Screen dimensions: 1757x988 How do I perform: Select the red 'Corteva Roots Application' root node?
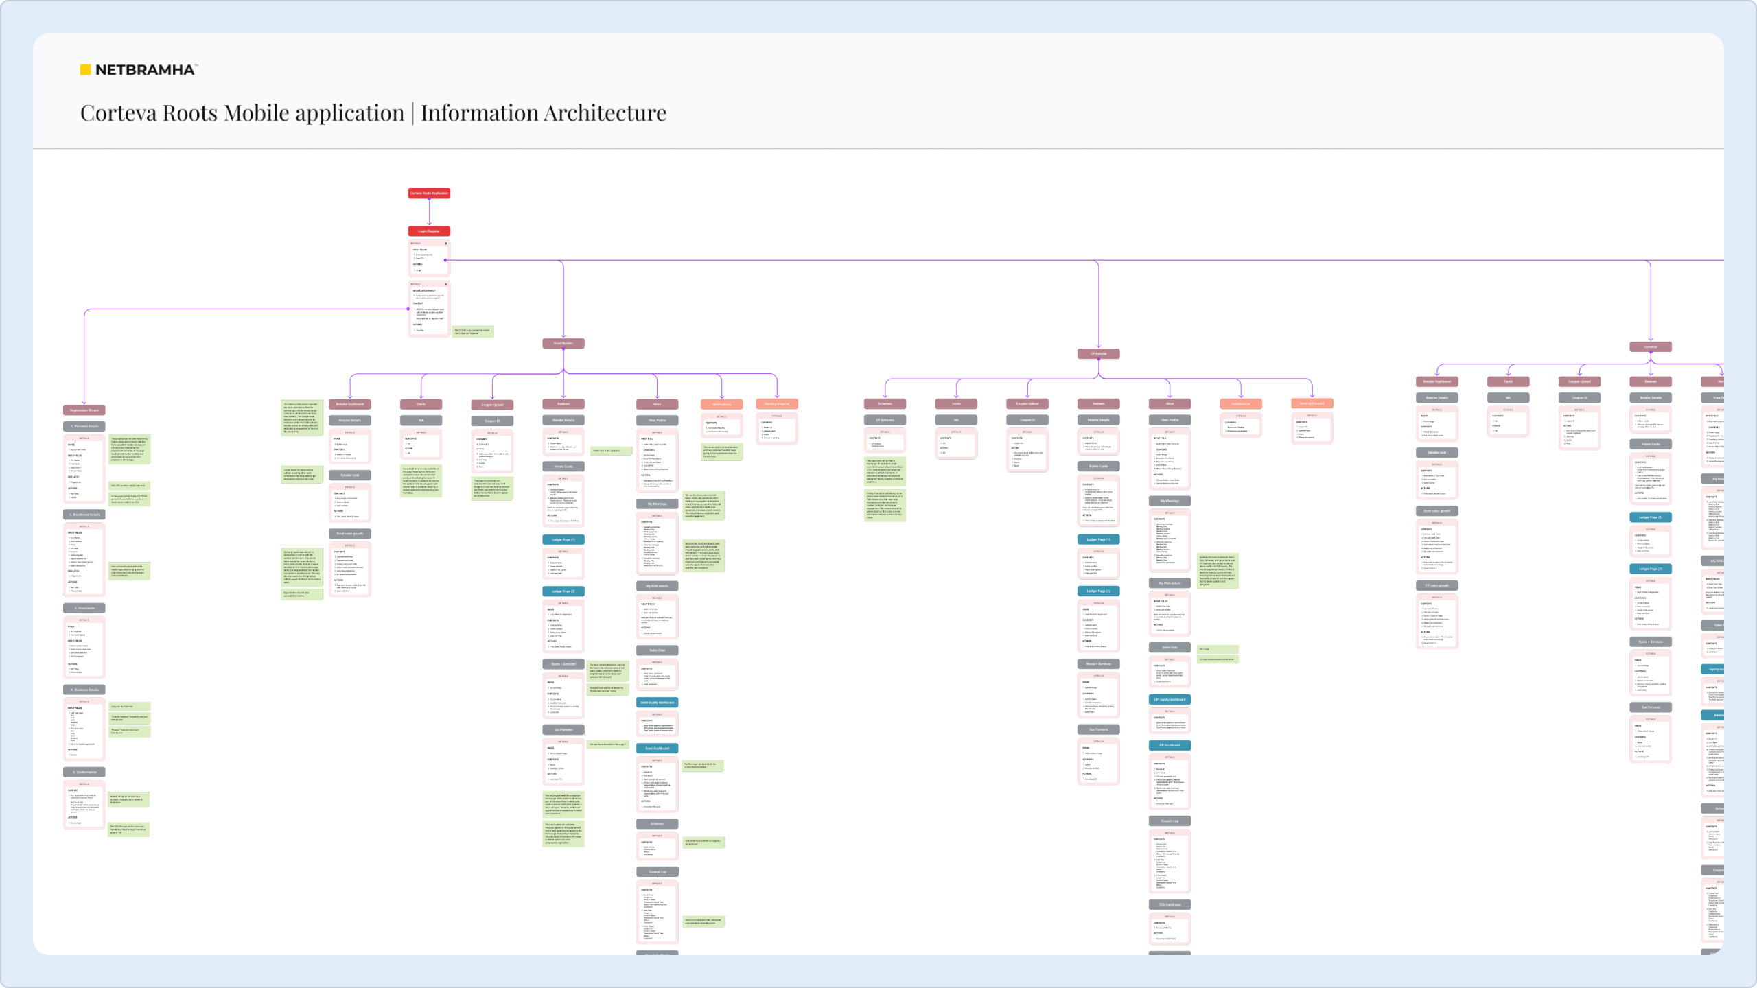coord(429,193)
